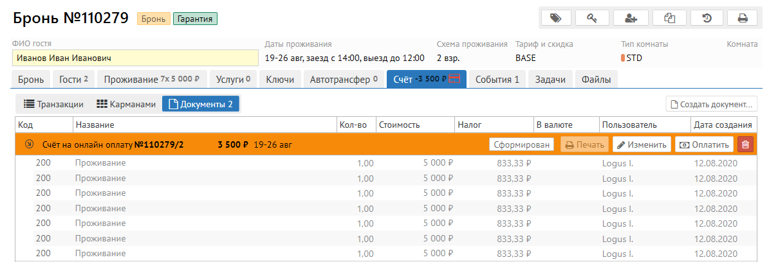Open the Ключи tab

(x=280, y=80)
